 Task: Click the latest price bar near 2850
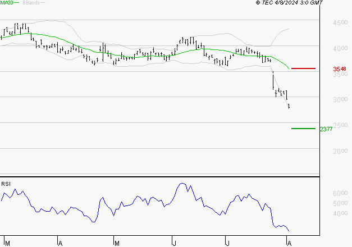[289, 106]
